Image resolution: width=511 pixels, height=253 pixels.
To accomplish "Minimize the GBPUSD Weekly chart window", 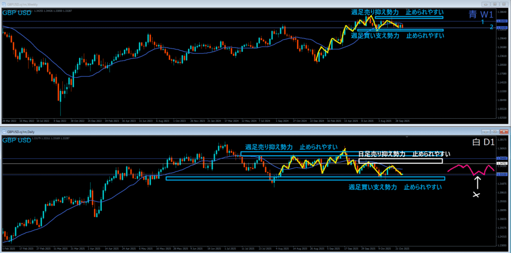I will click(487, 4).
